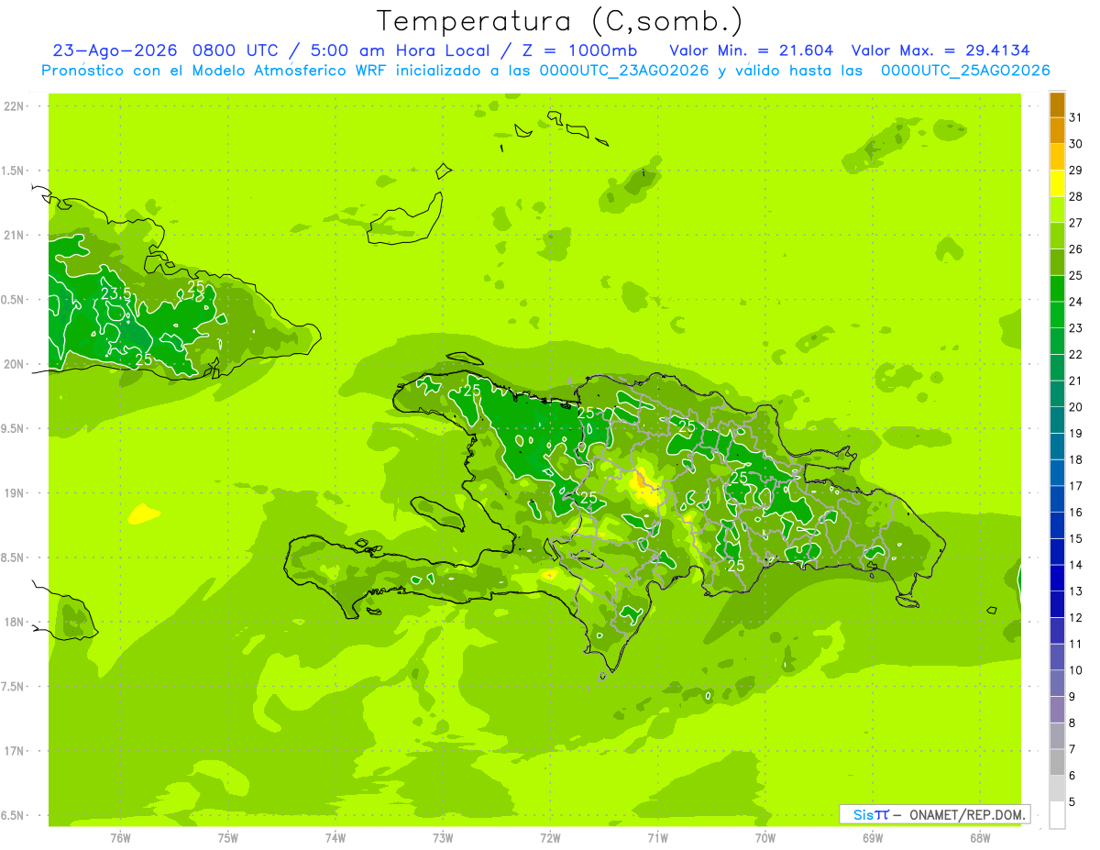Screen dimensions: 1100x850
Task: Click the orange 31 degree color swatch
Action: (x=1057, y=105)
